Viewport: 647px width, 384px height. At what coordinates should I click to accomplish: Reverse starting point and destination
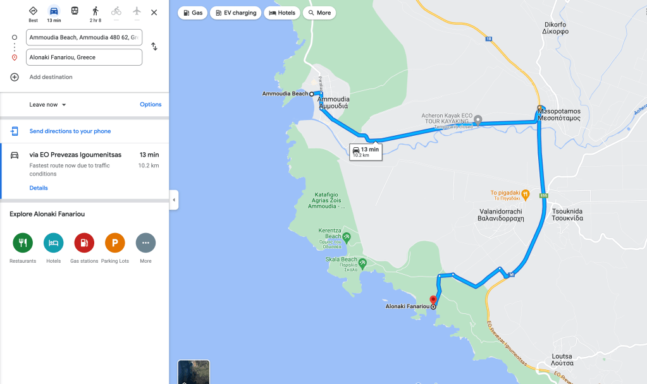pyautogui.click(x=154, y=47)
